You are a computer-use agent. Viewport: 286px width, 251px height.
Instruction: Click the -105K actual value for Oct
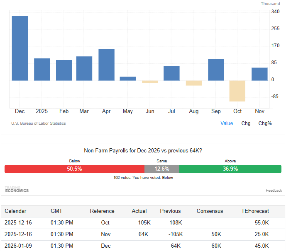click(143, 222)
